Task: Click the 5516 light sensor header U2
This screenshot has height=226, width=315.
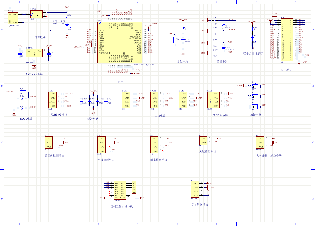Action: point(101,145)
